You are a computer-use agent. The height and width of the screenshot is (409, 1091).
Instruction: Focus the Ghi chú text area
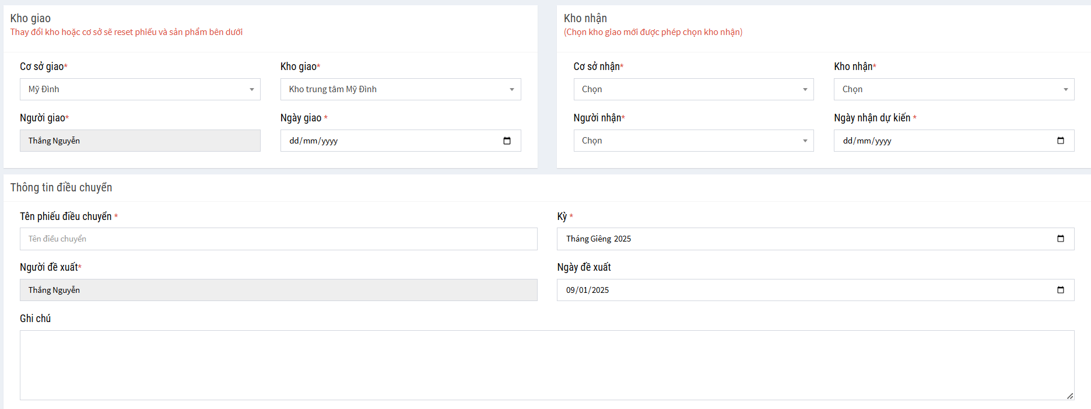pos(546,365)
